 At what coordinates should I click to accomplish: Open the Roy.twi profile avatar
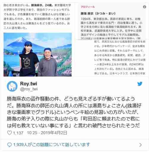tap(12, 86)
